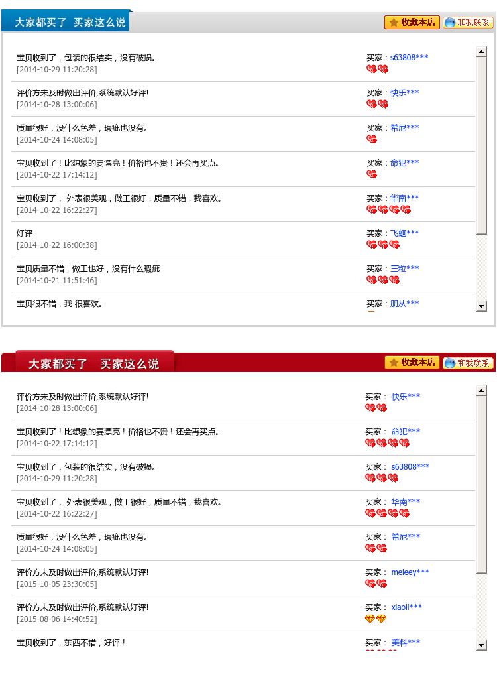Click yellow diamond icons under xiaoli***
This screenshot has width=497, height=691.
click(x=376, y=619)
